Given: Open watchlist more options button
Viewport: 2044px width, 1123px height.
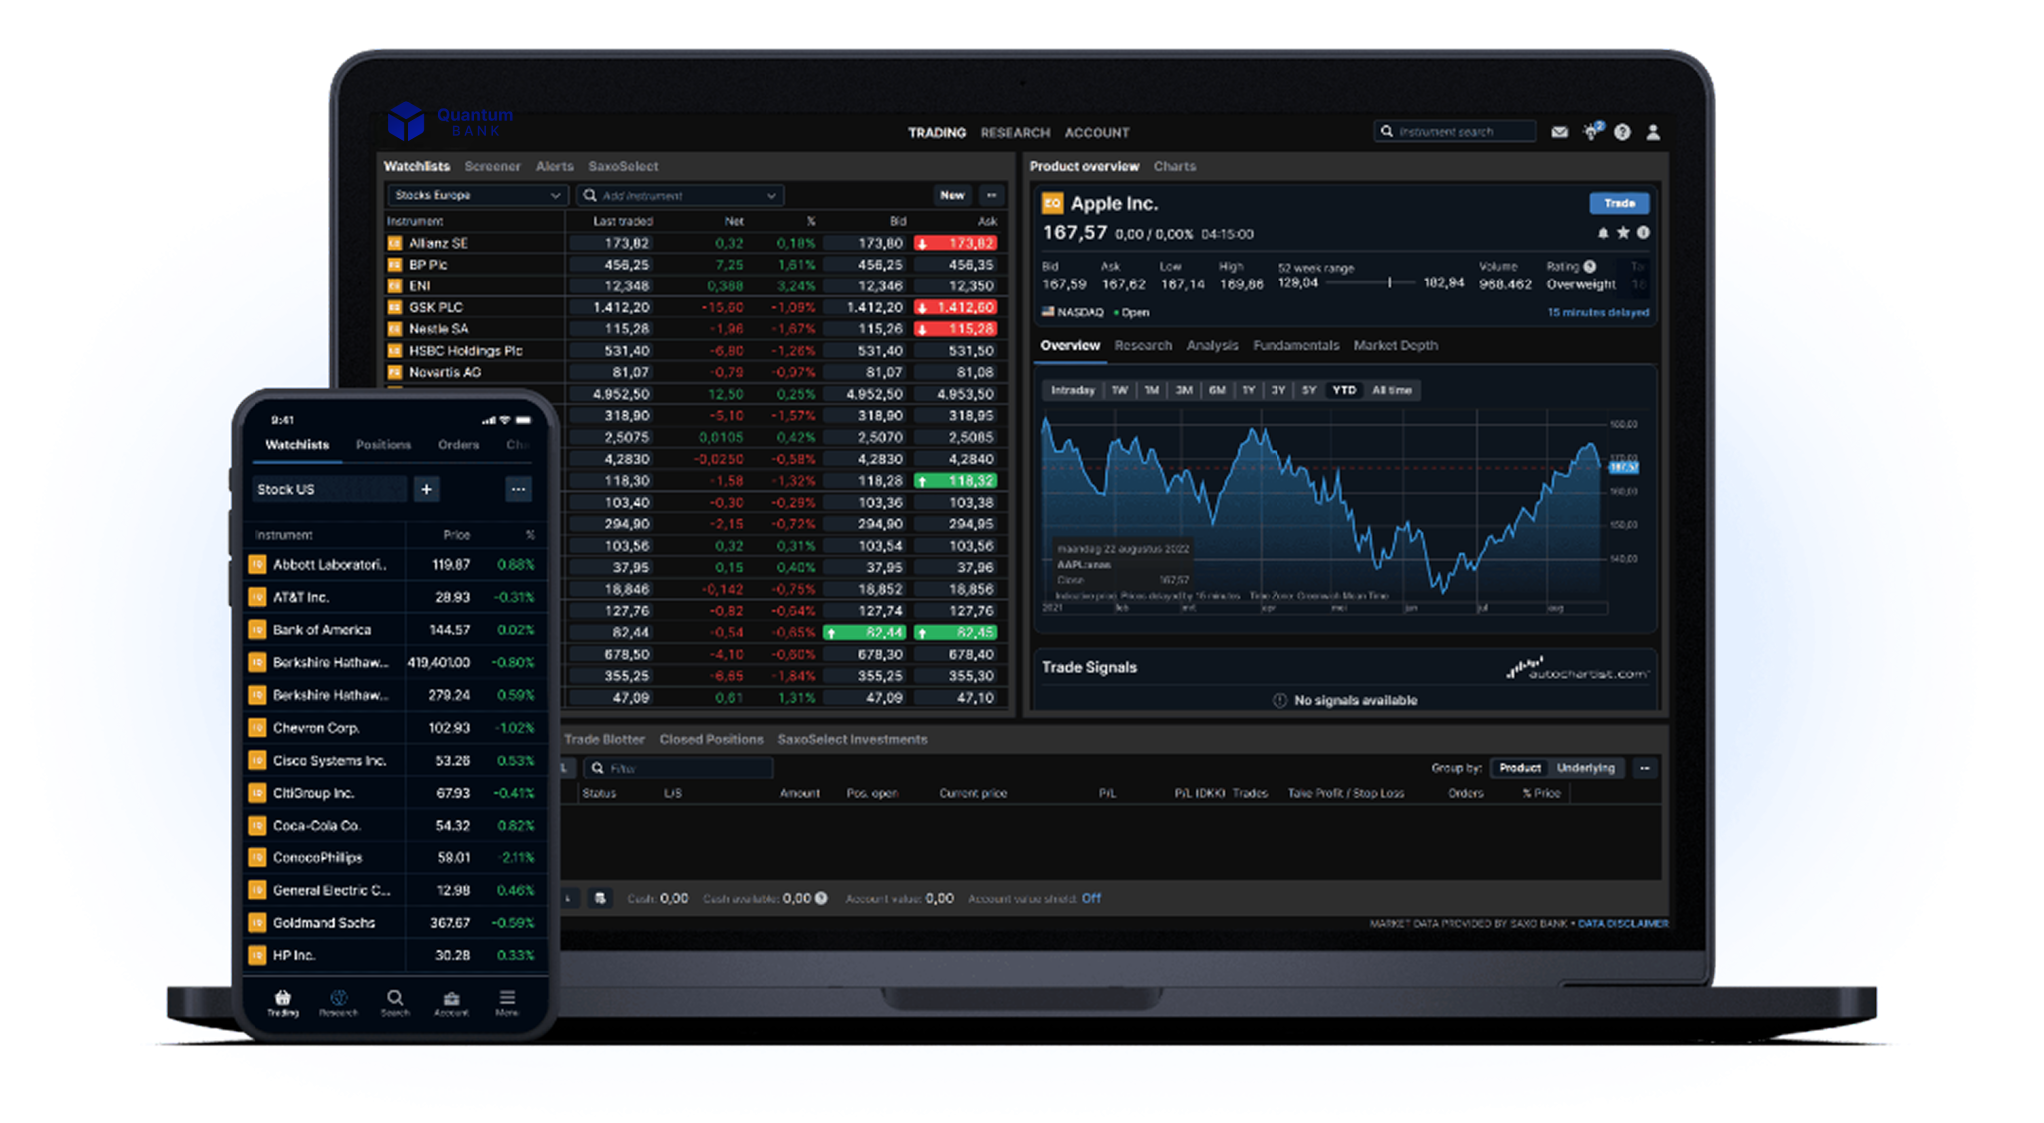Looking at the screenshot, I should click(991, 195).
